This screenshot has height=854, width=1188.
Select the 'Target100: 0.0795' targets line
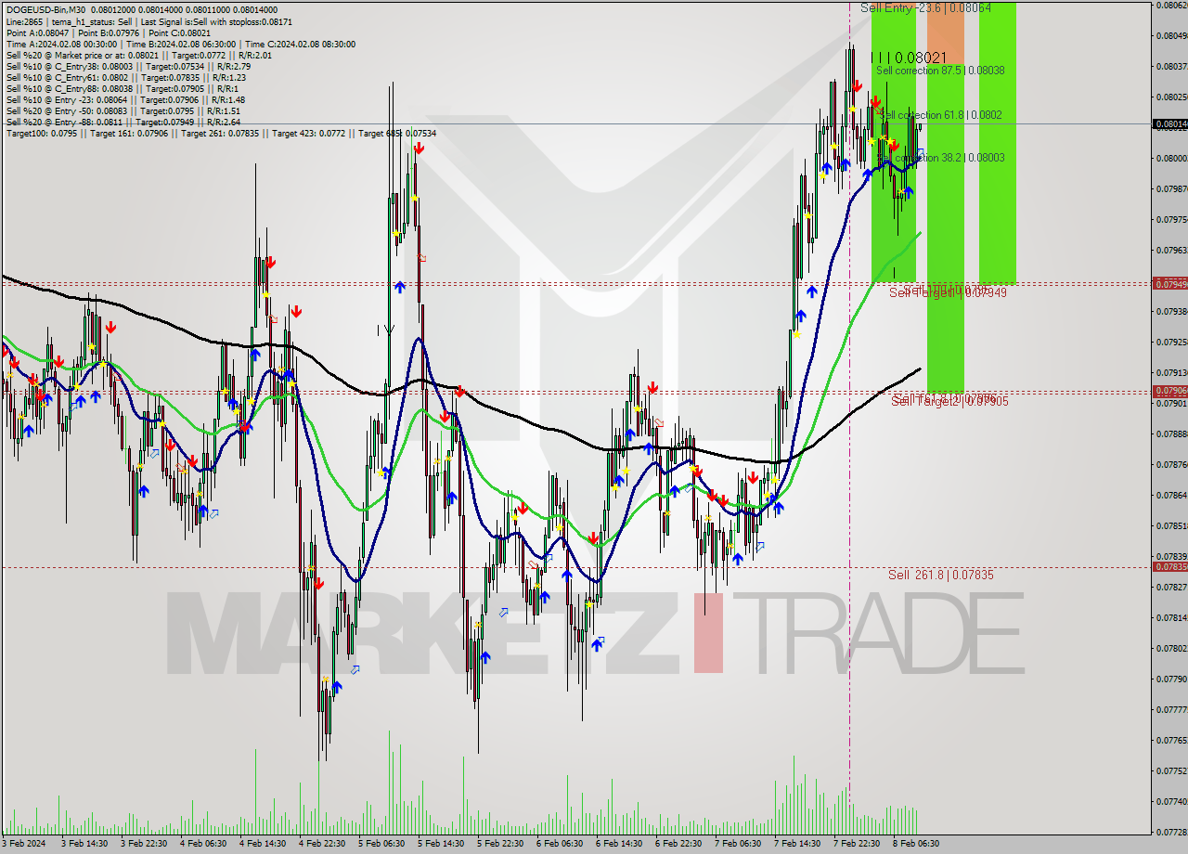[x=221, y=134]
